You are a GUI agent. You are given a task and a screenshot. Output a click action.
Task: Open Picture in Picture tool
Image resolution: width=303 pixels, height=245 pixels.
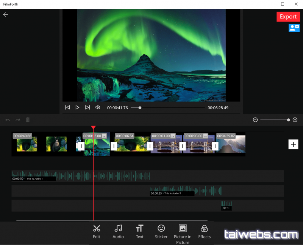[x=183, y=233]
